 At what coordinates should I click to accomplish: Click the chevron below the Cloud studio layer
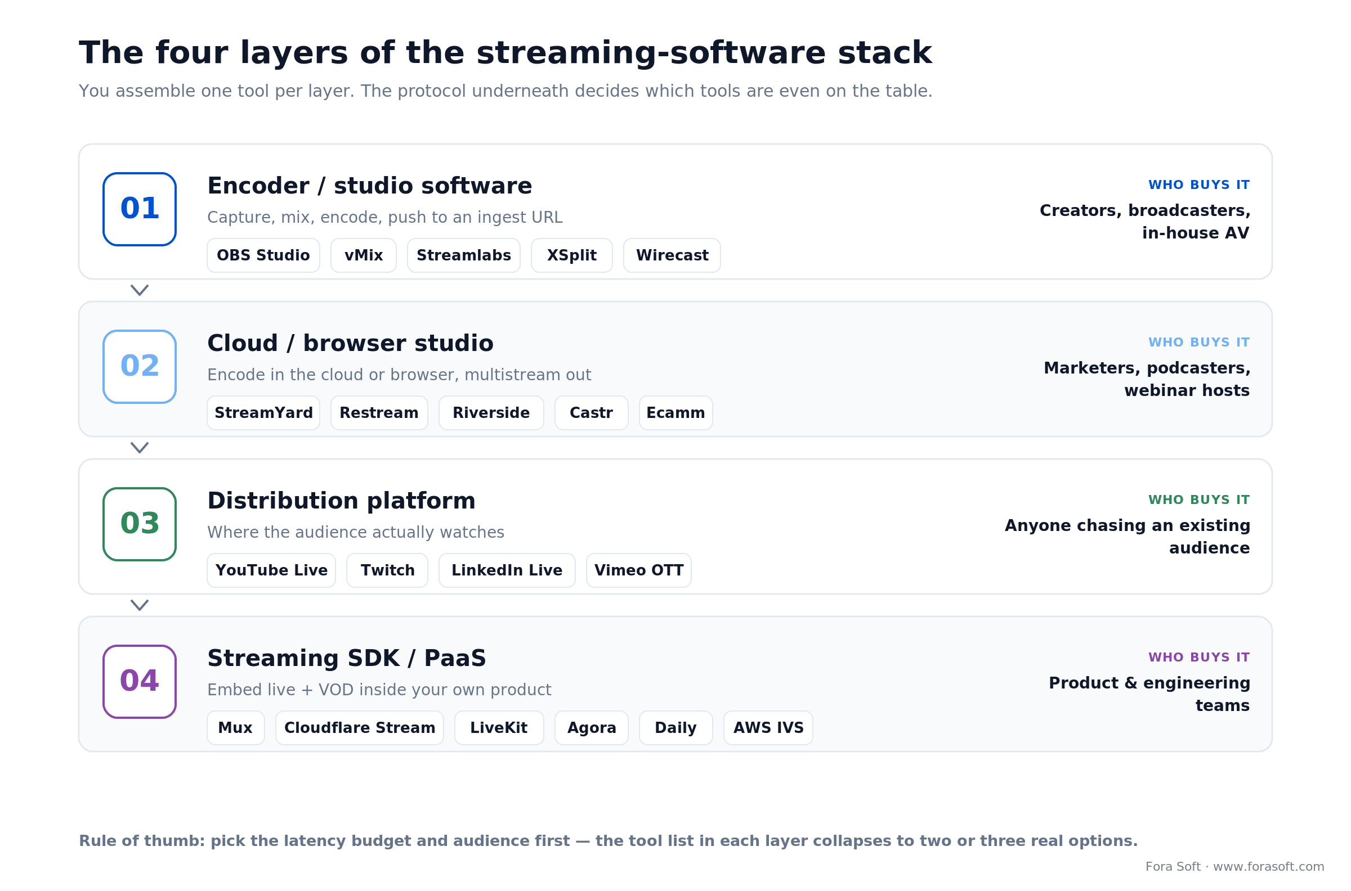pyautogui.click(x=139, y=448)
